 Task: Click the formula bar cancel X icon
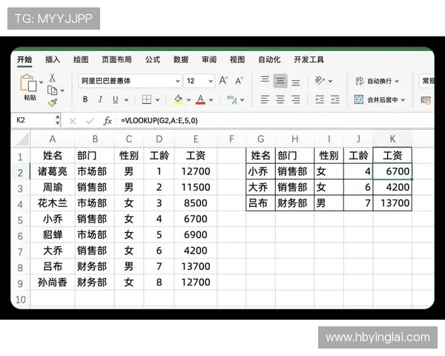tap(73, 120)
